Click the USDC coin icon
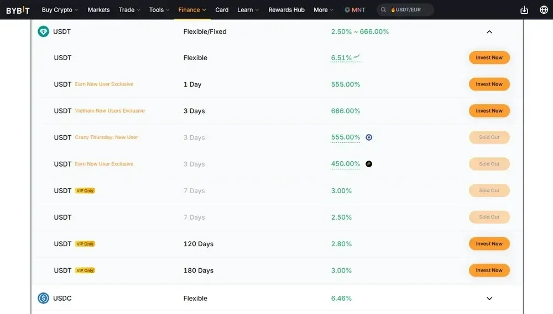 (x=43, y=298)
